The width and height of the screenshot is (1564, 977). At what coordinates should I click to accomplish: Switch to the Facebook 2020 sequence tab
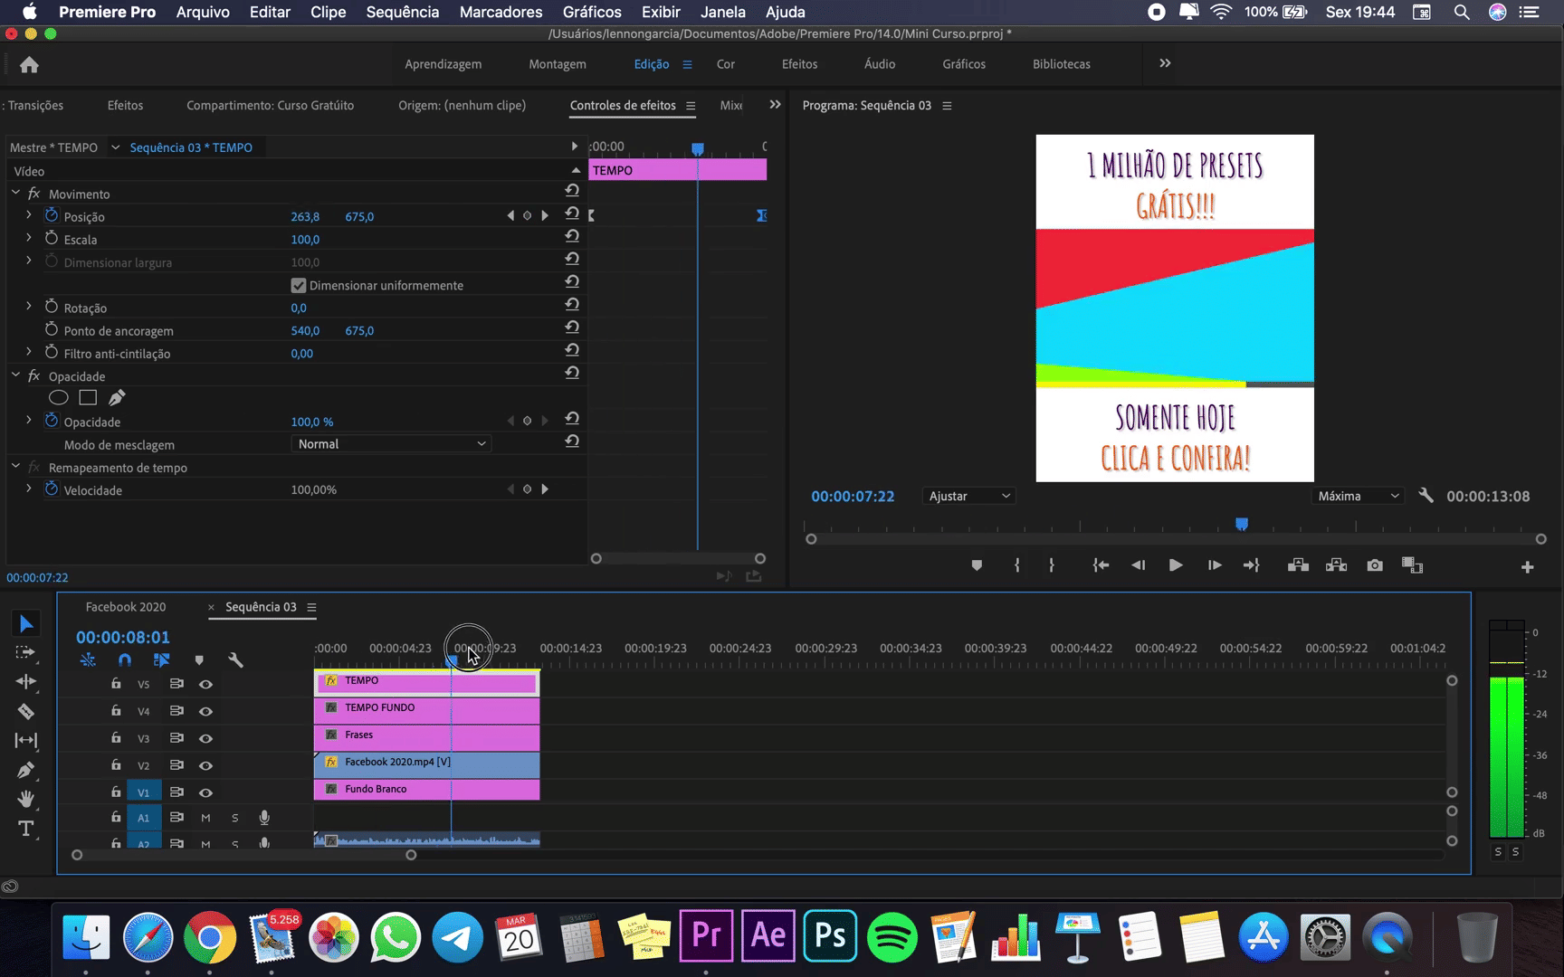pos(126,607)
